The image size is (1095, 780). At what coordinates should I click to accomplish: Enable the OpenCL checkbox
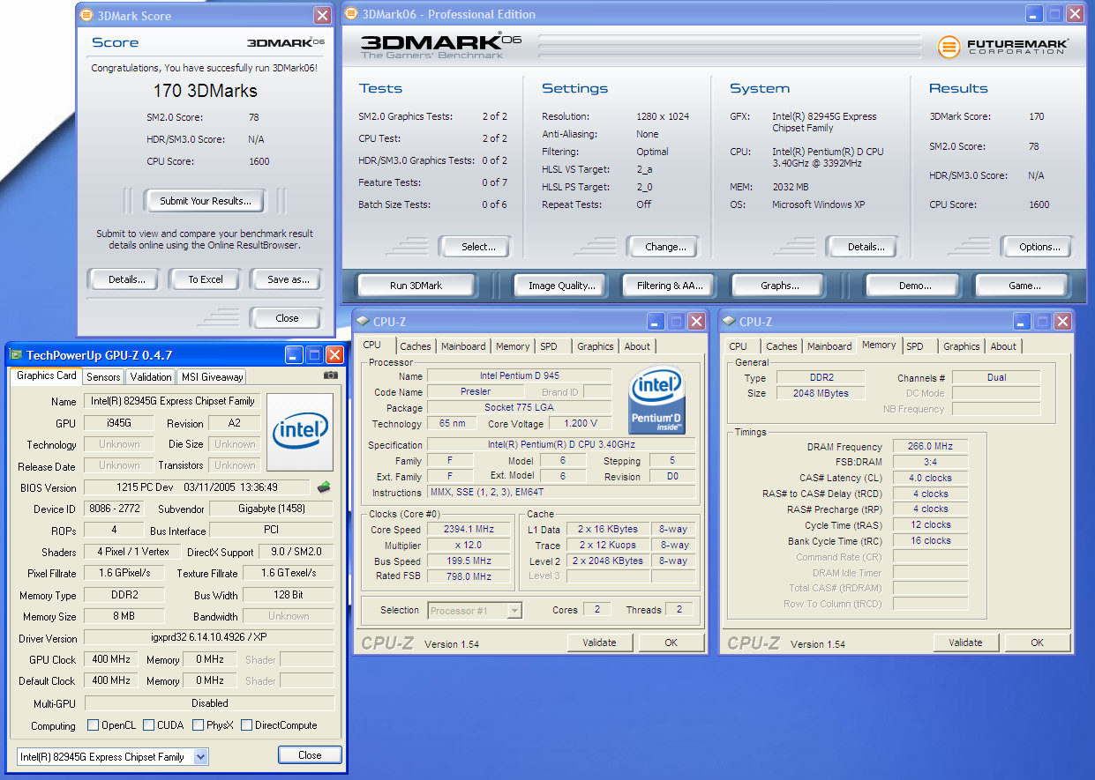click(x=93, y=725)
